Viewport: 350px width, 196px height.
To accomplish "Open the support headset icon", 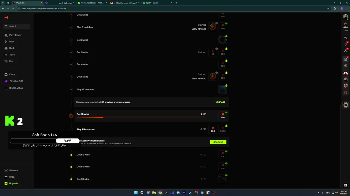I will point(346,92).
